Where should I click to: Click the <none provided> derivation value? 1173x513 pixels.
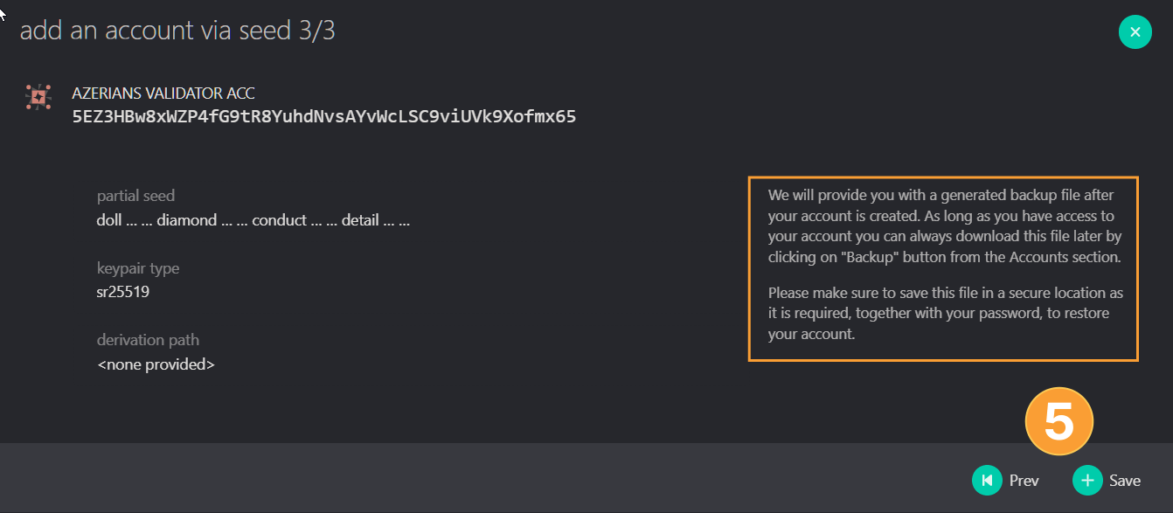[x=156, y=364]
